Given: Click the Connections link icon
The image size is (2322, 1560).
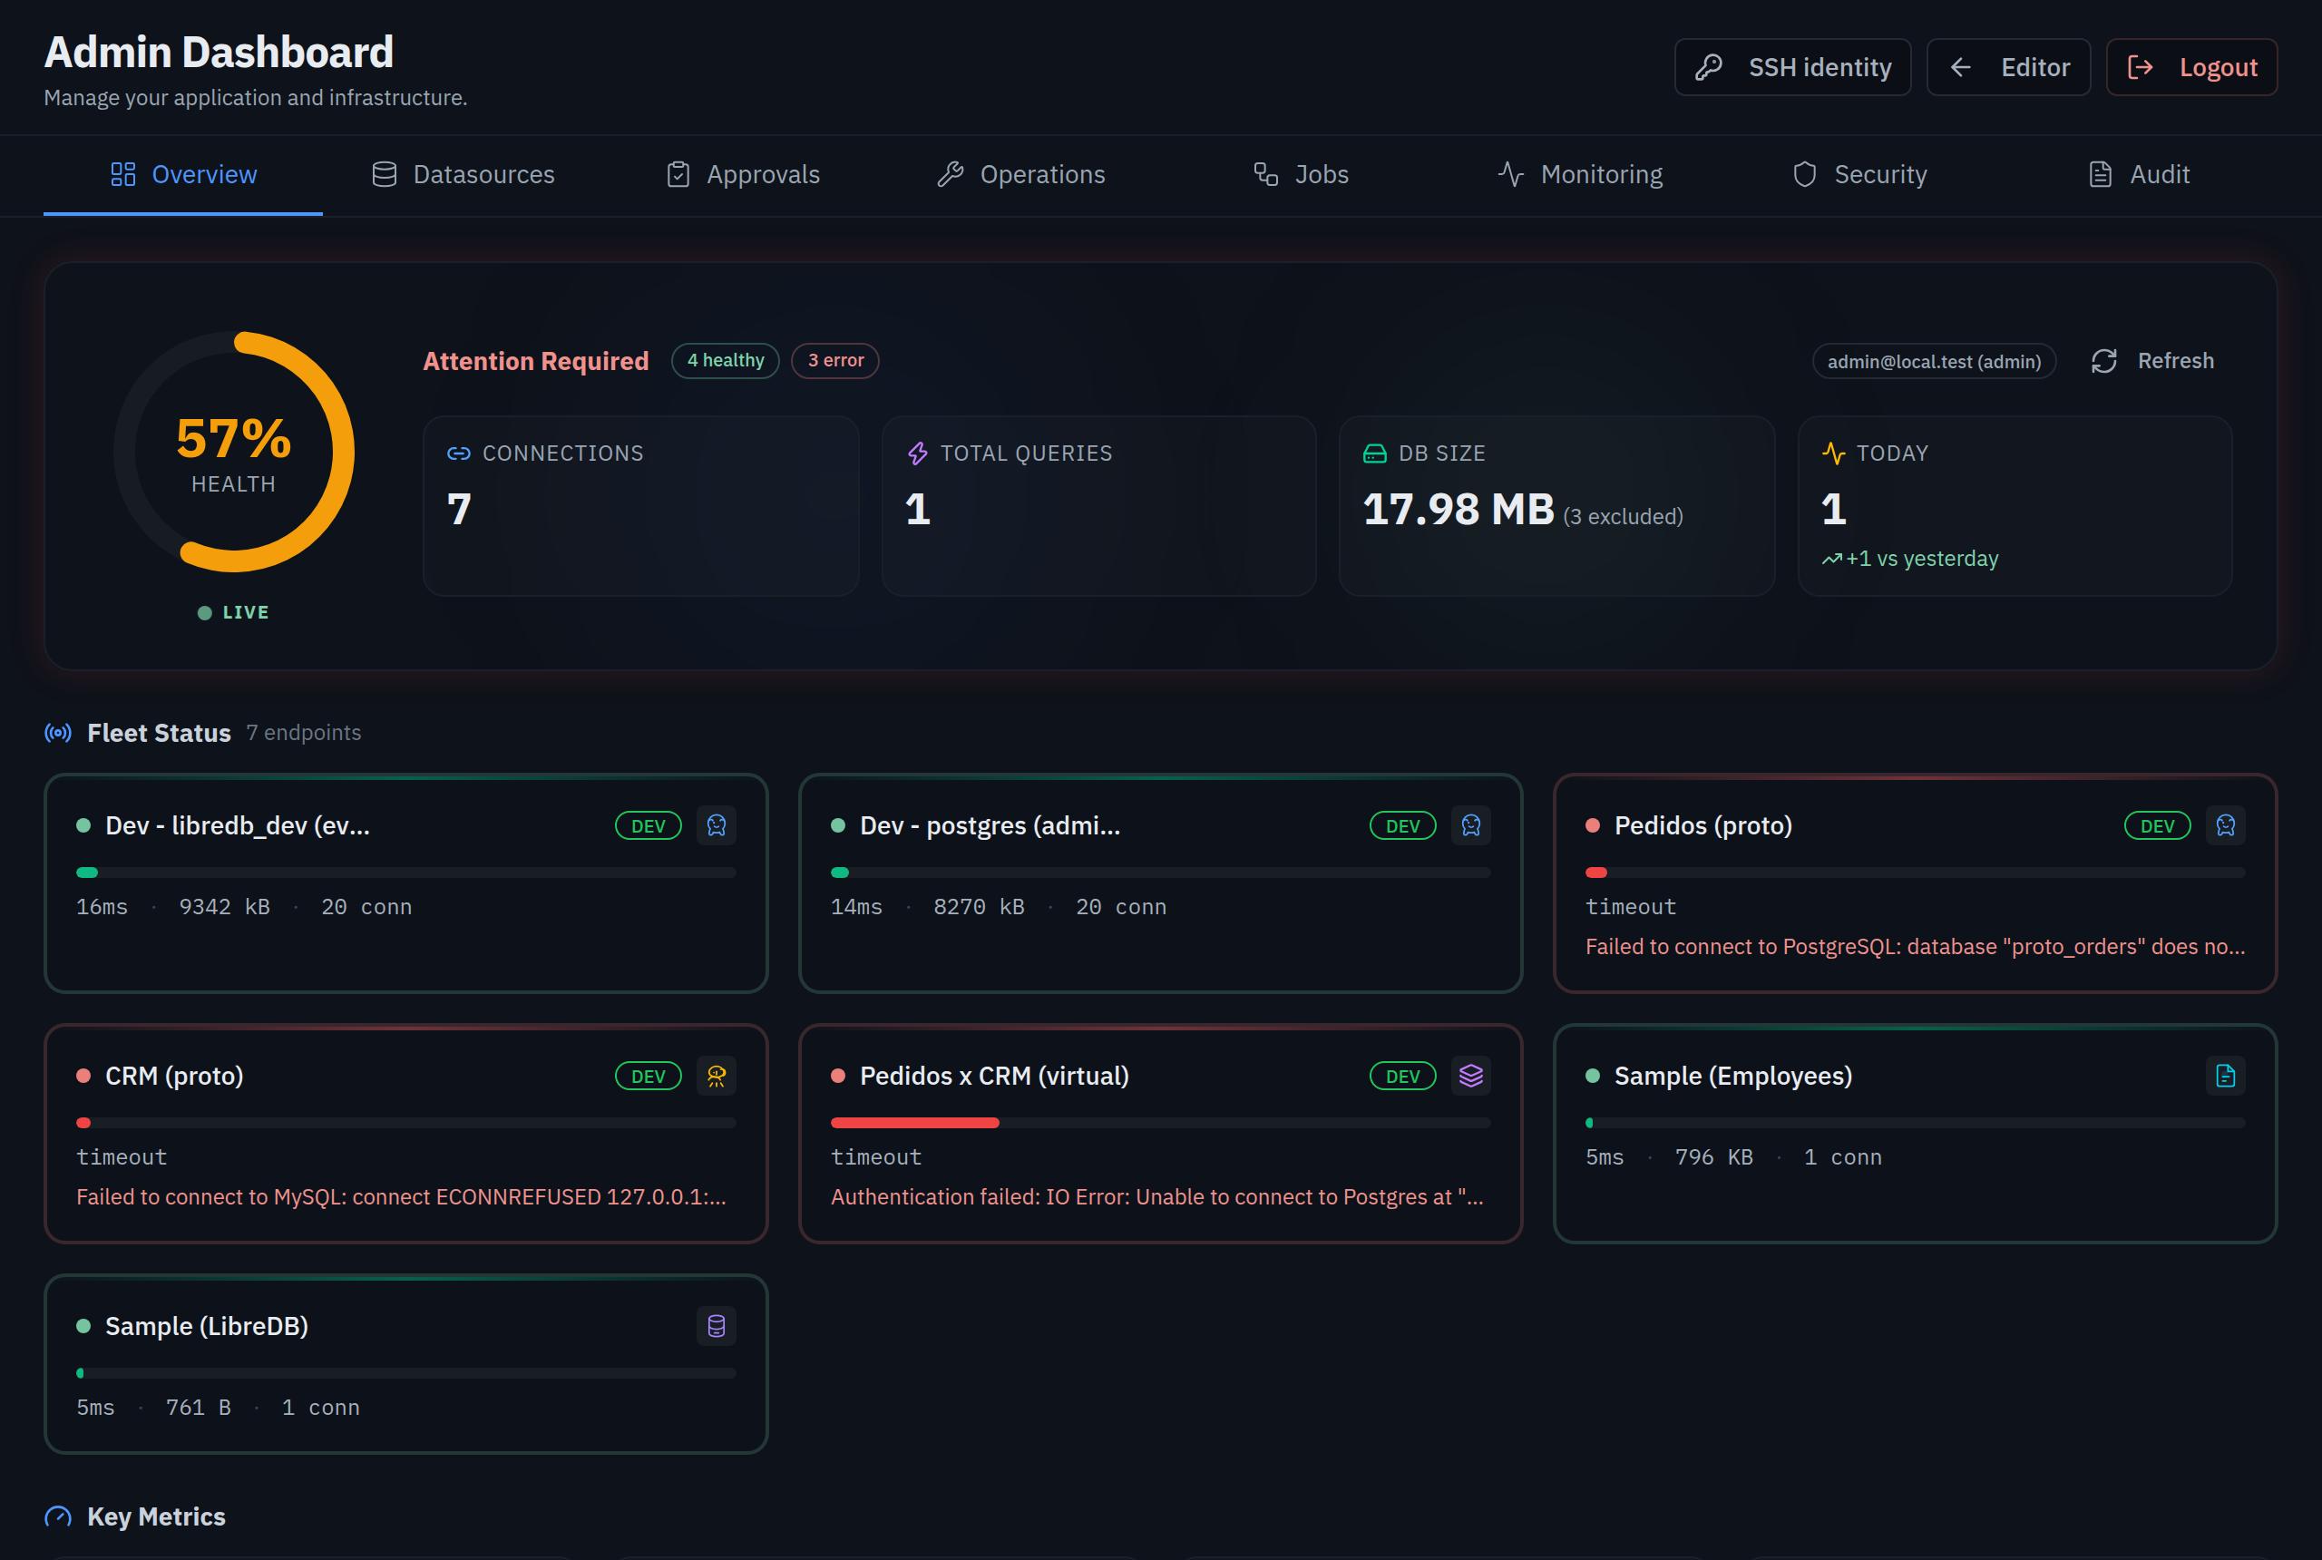Looking at the screenshot, I should [459, 453].
